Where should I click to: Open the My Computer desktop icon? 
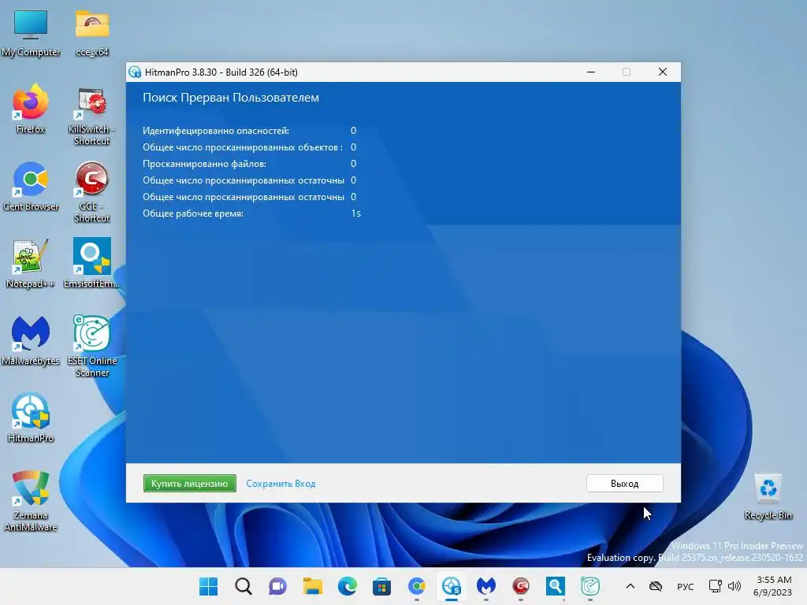(31, 32)
